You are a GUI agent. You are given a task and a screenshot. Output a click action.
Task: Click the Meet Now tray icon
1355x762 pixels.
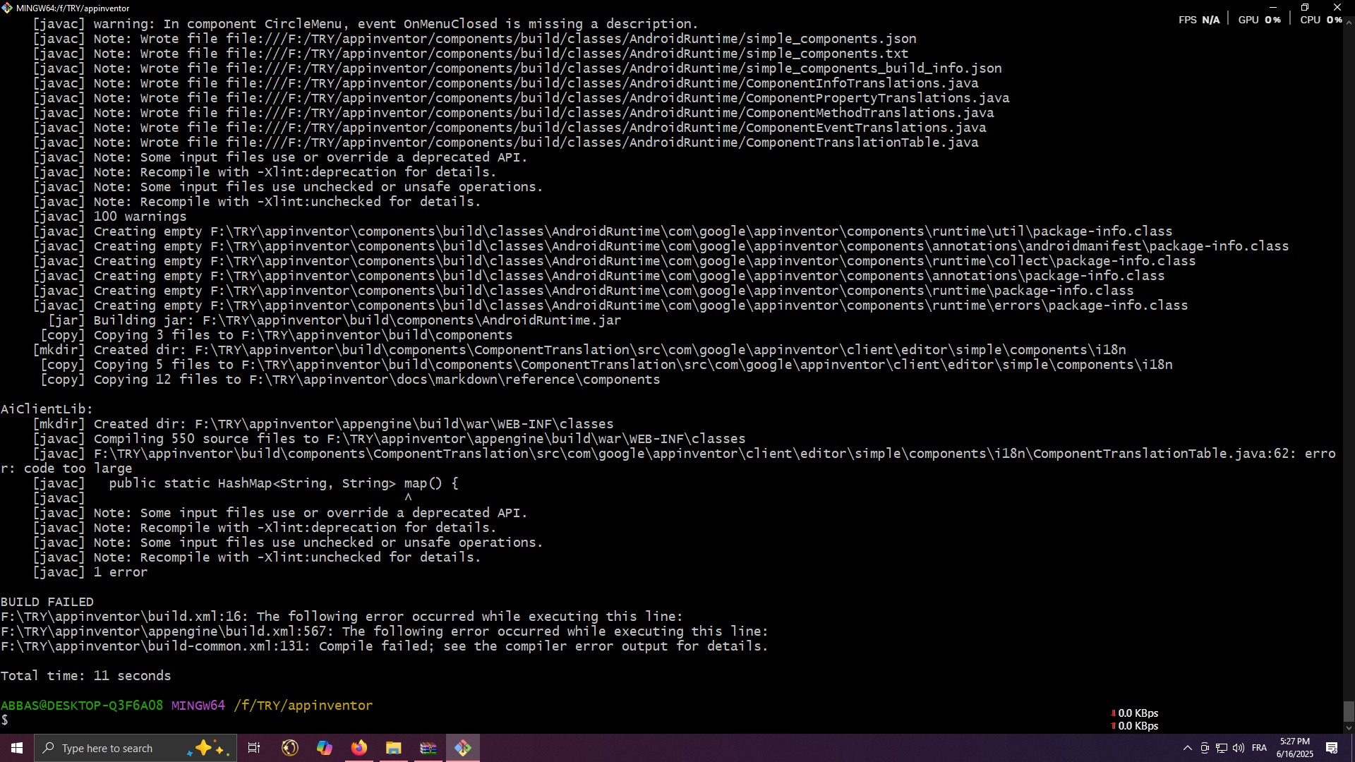[1205, 748]
